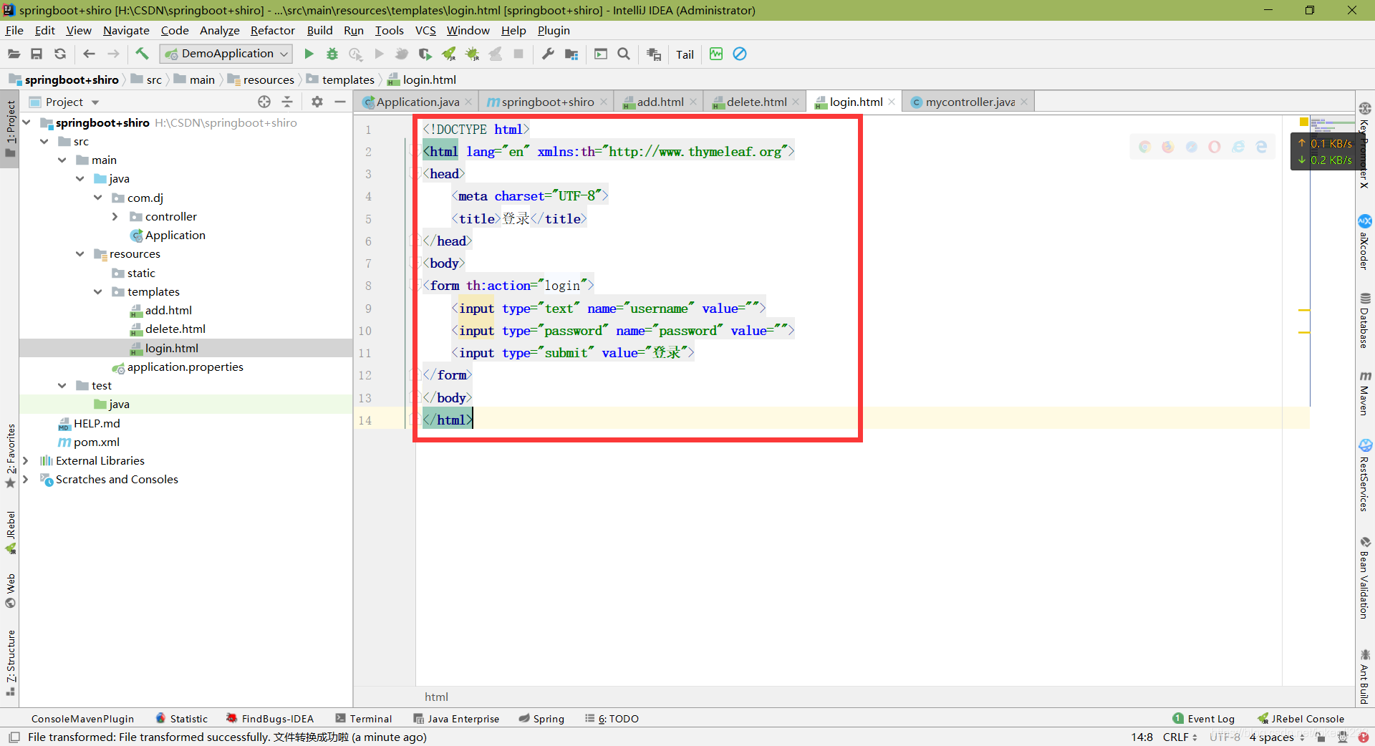Click the CRLF line separator in status bar
This screenshot has width=1375, height=746.
pyautogui.click(x=1179, y=737)
